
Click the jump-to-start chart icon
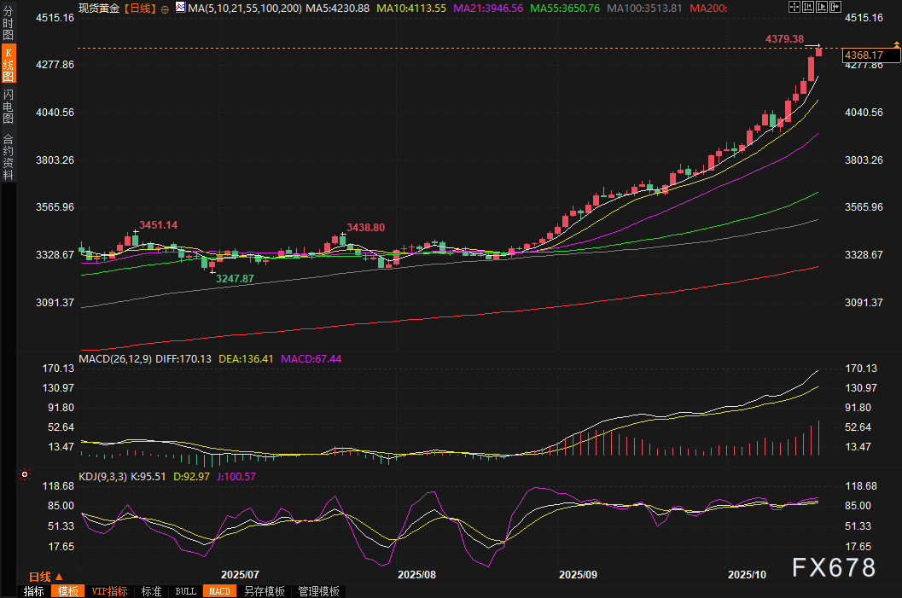pos(808,8)
